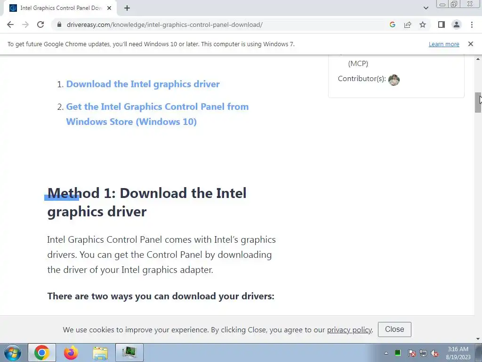Bookmark this page with the star icon
Screen dimensions: 482x362
click(x=423, y=25)
